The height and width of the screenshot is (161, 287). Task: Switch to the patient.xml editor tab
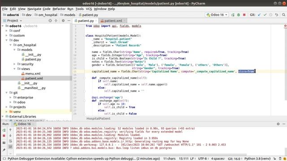(113, 21)
